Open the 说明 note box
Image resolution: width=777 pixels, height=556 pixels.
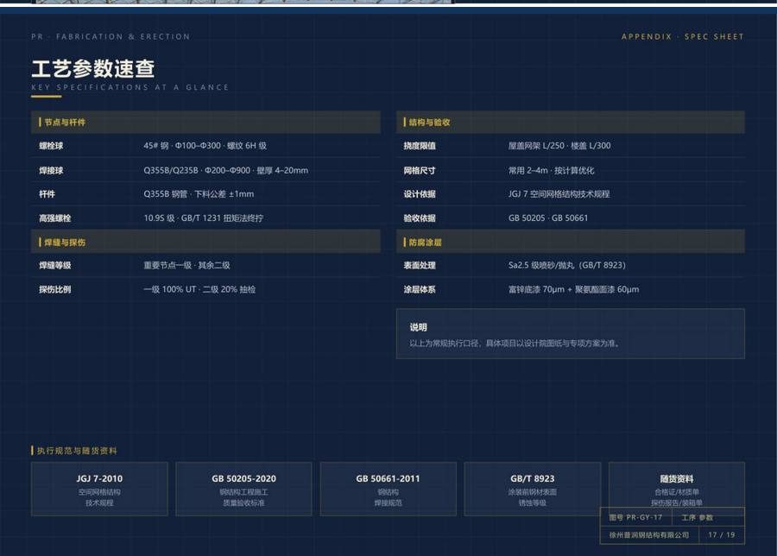571,333
